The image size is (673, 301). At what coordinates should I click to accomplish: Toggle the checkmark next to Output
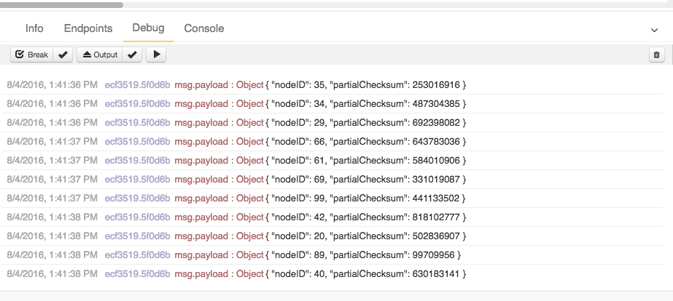tap(132, 55)
